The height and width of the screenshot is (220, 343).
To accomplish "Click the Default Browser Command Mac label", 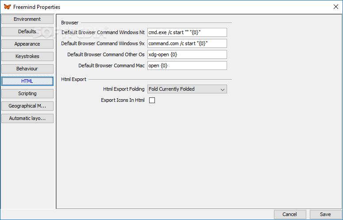I will [112, 66].
